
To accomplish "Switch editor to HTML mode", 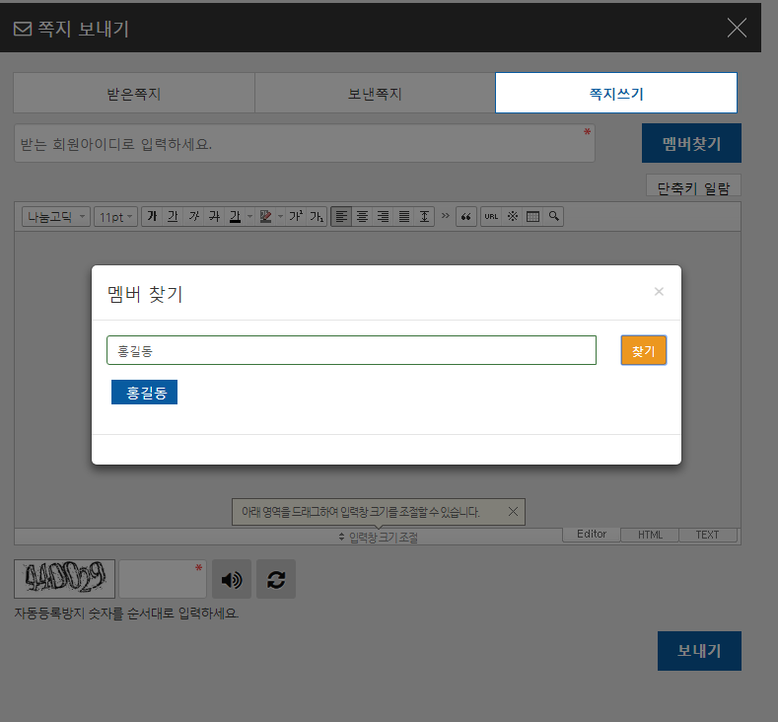I will tap(650, 535).
